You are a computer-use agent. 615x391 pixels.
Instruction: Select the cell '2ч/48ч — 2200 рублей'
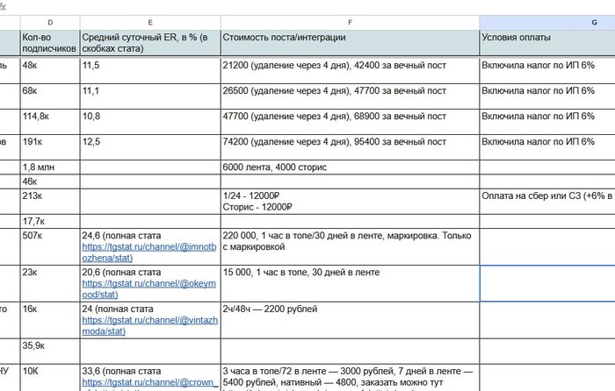pyautogui.click(x=350, y=320)
